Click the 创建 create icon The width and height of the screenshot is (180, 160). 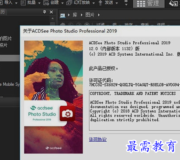46,3
